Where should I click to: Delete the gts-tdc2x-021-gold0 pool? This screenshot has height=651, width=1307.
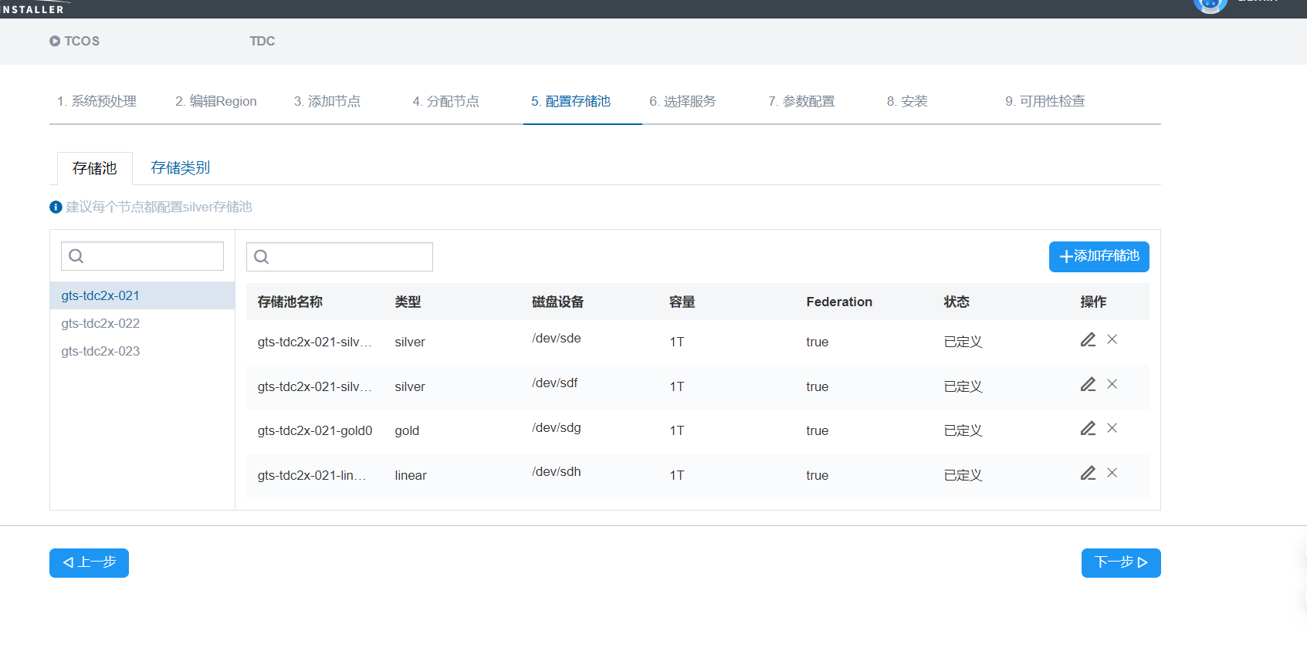[x=1112, y=428]
